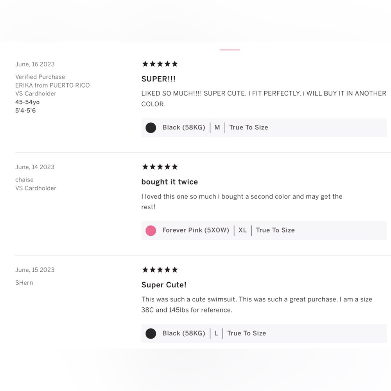Click the five-star rating on Super Cute! review
391x391 pixels.
tap(160, 269)
